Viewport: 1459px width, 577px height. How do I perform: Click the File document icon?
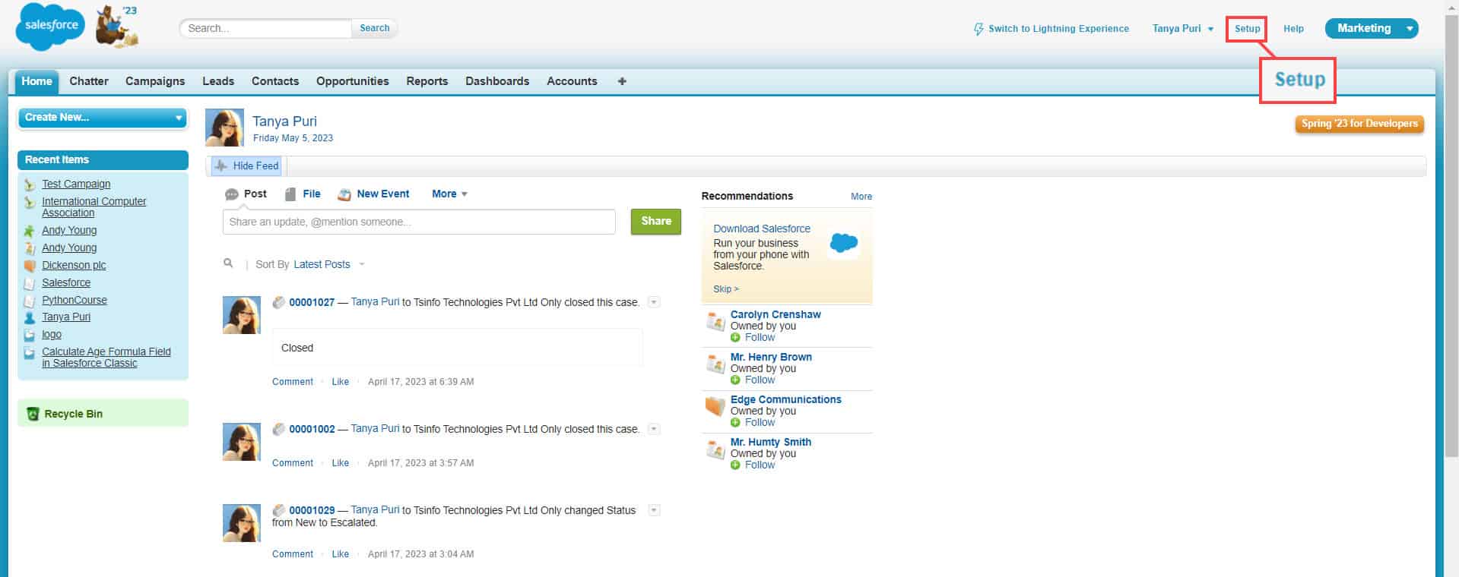pos(290,194)
